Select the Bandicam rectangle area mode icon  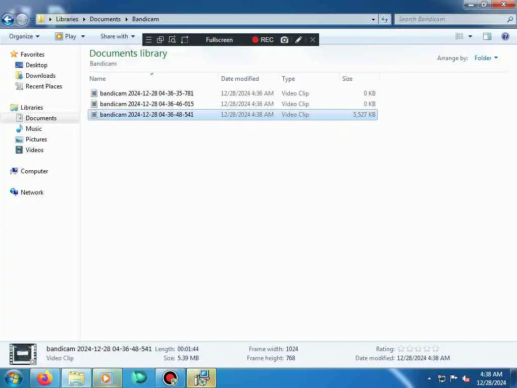185,40
